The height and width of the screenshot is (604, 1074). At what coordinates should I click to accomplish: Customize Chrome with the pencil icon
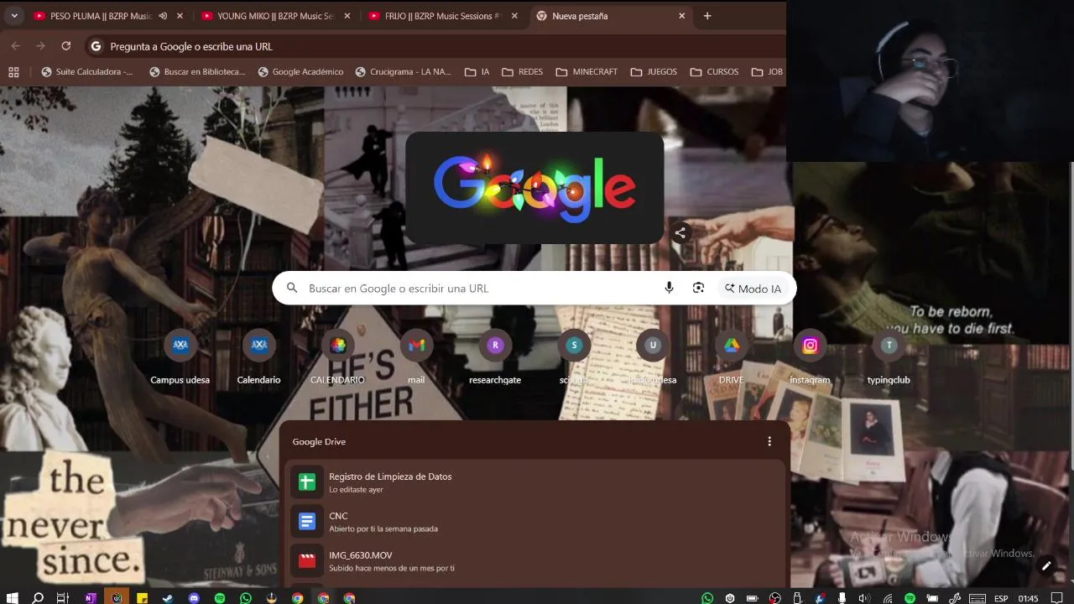(1046, 566)
